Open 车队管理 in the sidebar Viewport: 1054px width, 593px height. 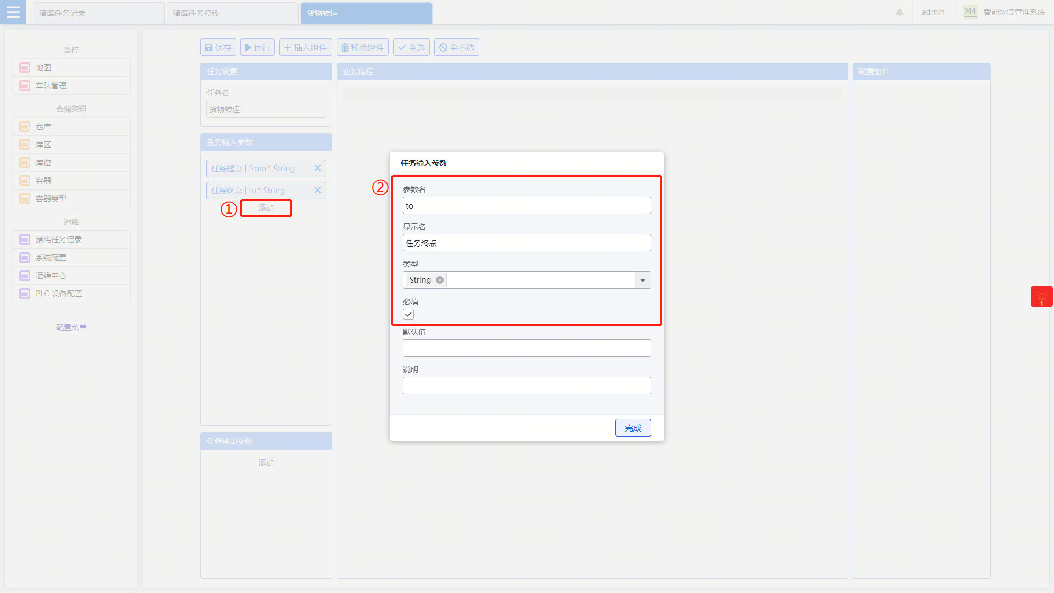tap(71, 86)
